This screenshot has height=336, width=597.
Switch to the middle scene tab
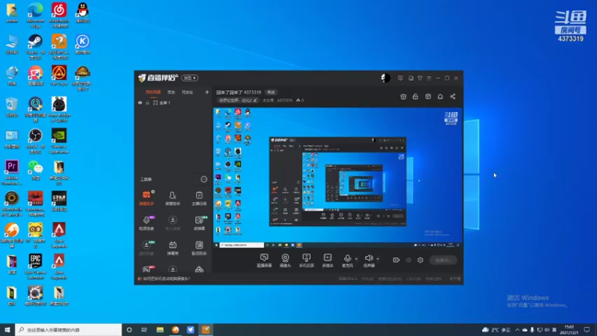[172, 92]
